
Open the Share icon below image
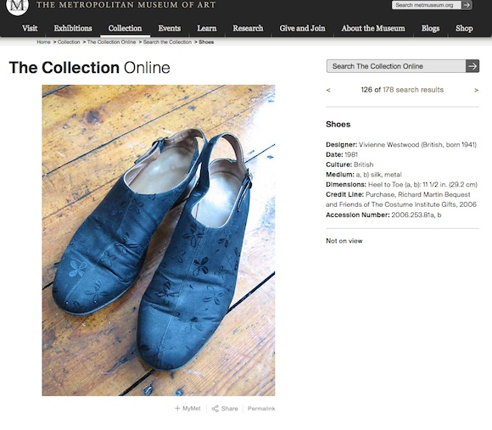(x=215, y=408)
